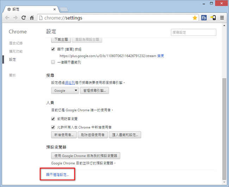Open the Google search engine dropdown

pyautogui.click(x=65, y=91)
